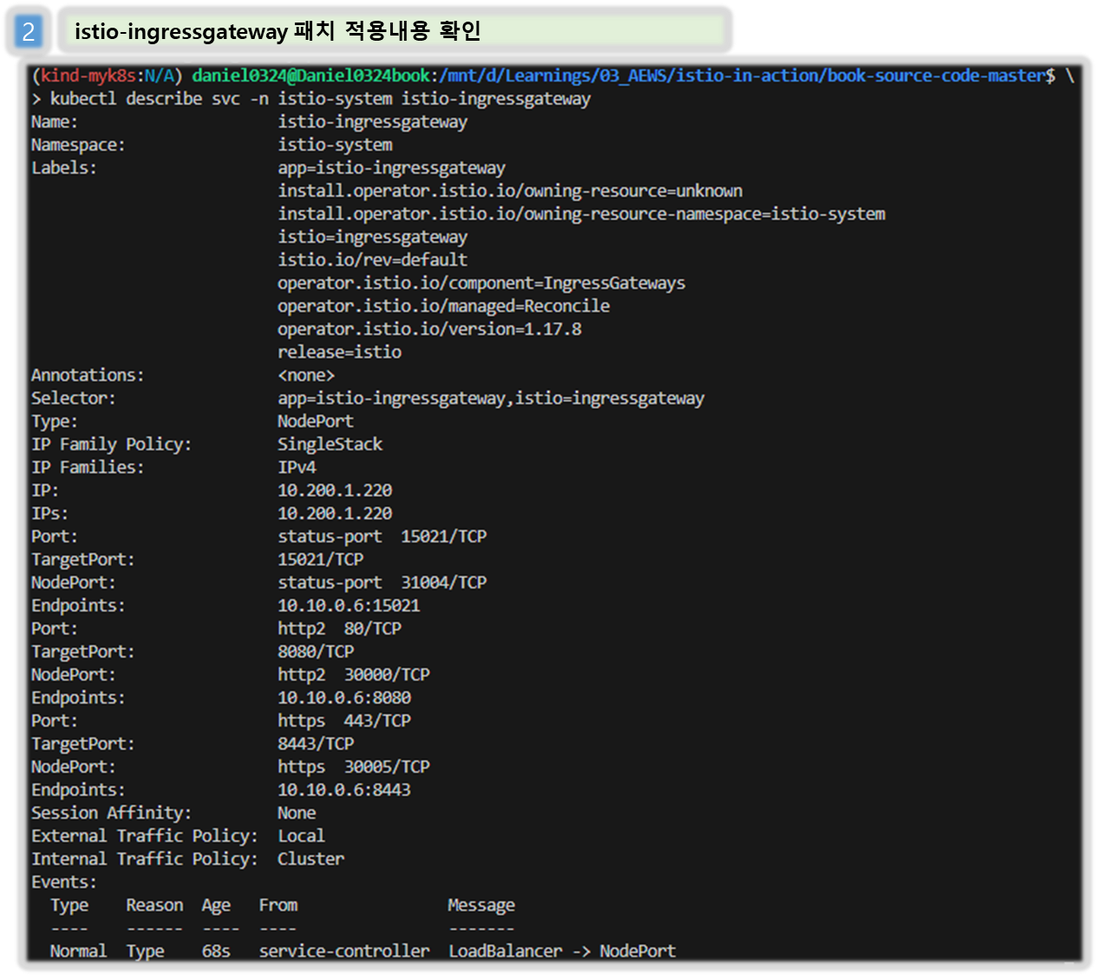The height and width of the screenshot is (976, 1097).
Task: Click the event message 'LoadBalancer -> NodePort'
Action: pyautogui.click(x=562, y=951)
